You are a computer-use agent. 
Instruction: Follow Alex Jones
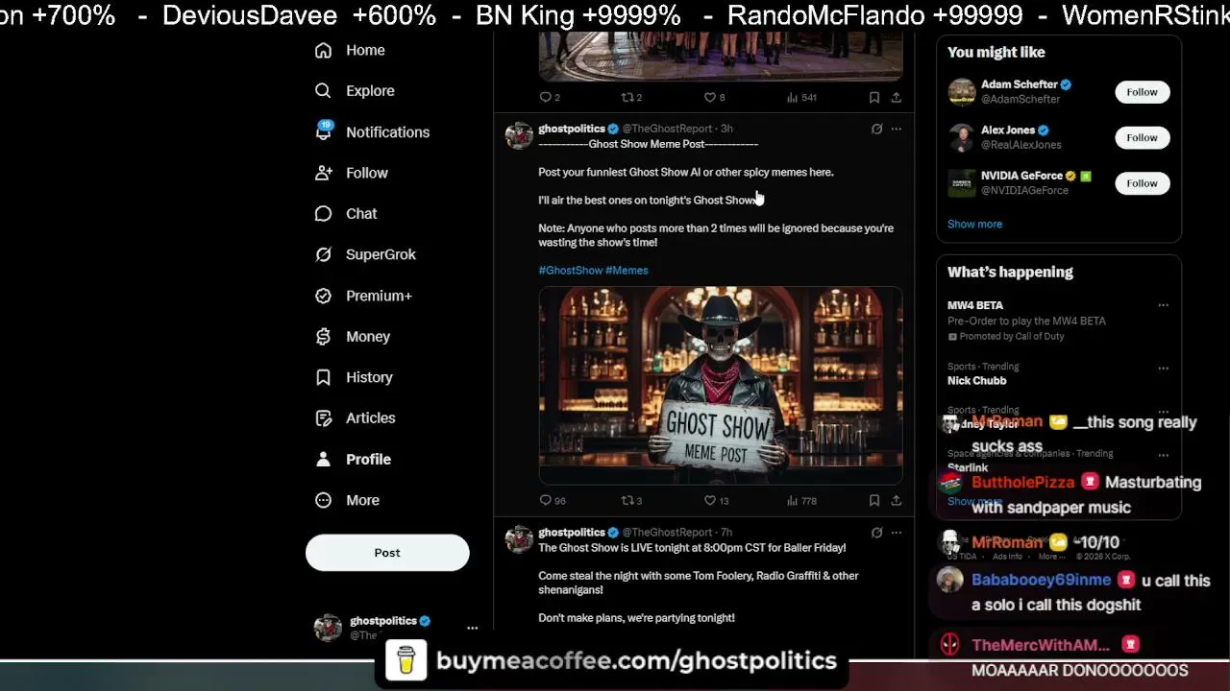point(1142,137)
